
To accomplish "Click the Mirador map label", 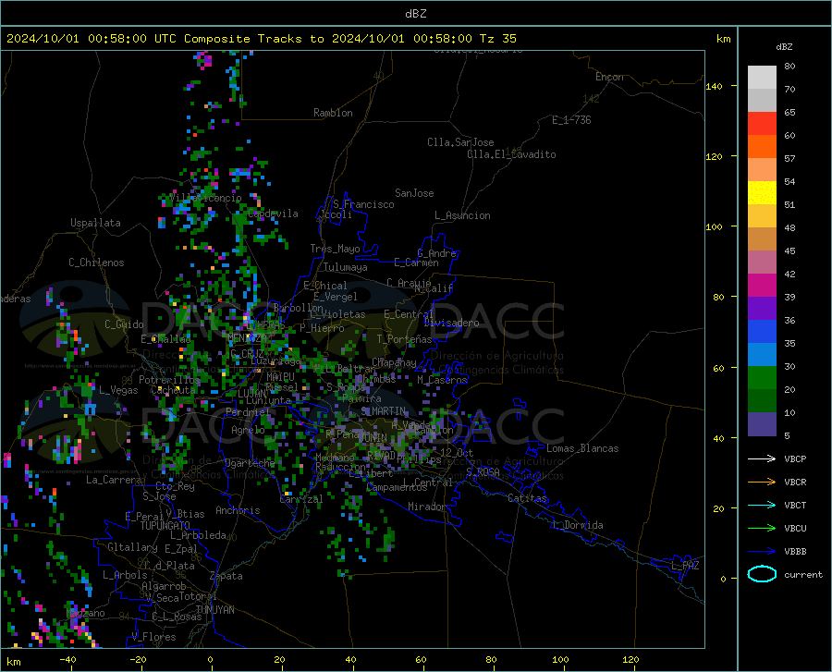I will (427, 507).
